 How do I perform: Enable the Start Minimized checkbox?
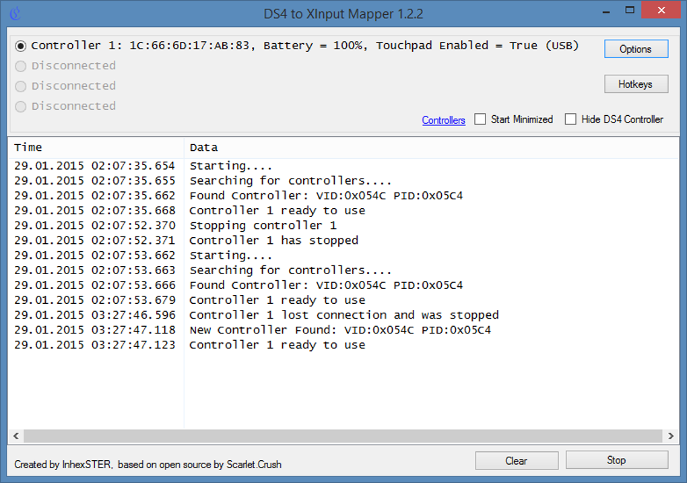(480, 119)
